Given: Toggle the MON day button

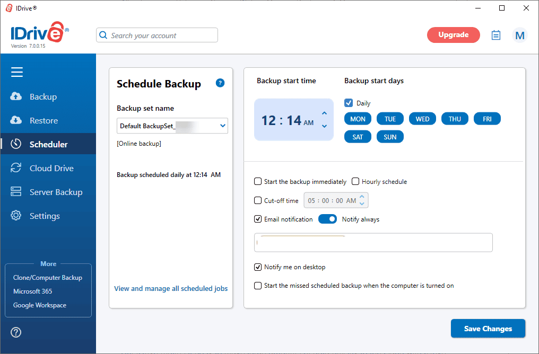Looking at the screenshot, I should pyautogui.click(x=358, y=119).
